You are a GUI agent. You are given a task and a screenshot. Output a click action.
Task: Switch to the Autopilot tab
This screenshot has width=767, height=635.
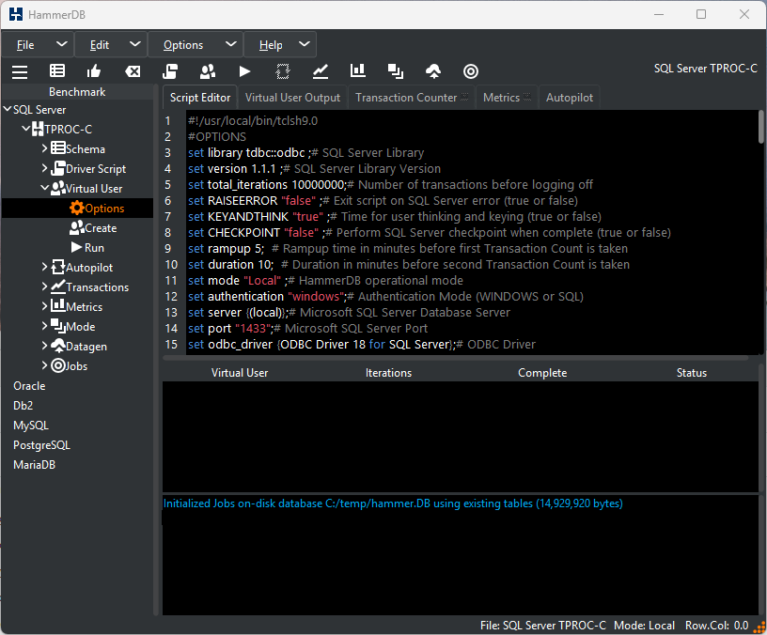pos(570,98)
